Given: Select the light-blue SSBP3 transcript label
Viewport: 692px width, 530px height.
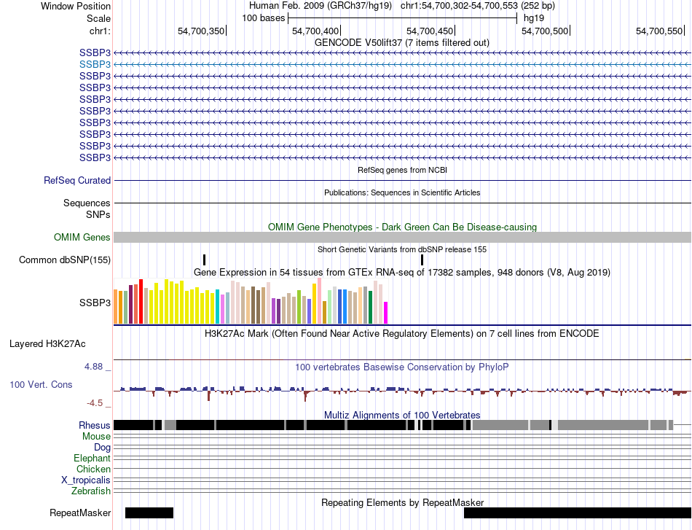Looking at the screenshot, I should tap(95, 64).
